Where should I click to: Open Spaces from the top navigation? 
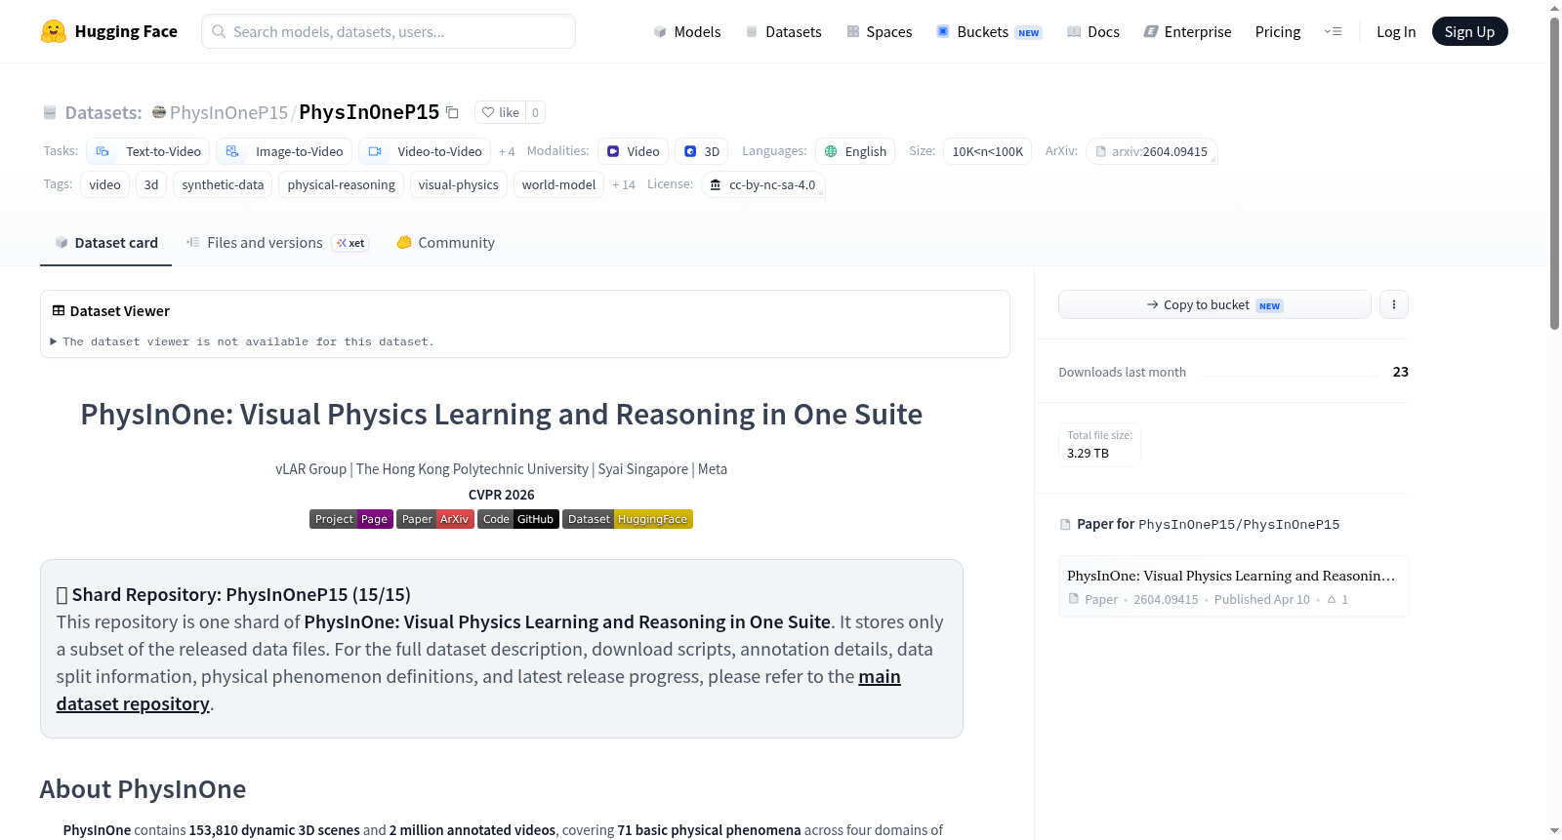pos(880,31)
